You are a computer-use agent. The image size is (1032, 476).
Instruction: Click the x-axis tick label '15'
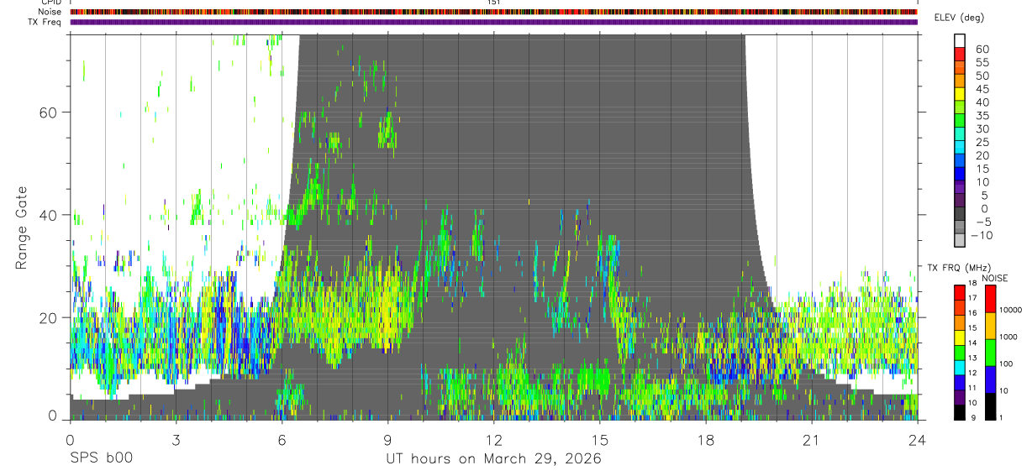click(x=599, y=439)
